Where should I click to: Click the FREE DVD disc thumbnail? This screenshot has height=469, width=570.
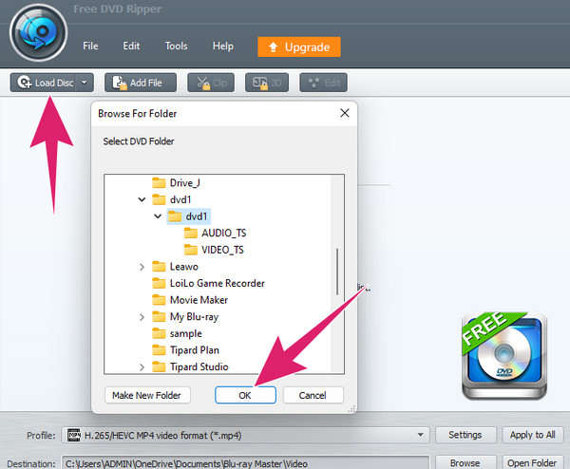tap(504, 355)
